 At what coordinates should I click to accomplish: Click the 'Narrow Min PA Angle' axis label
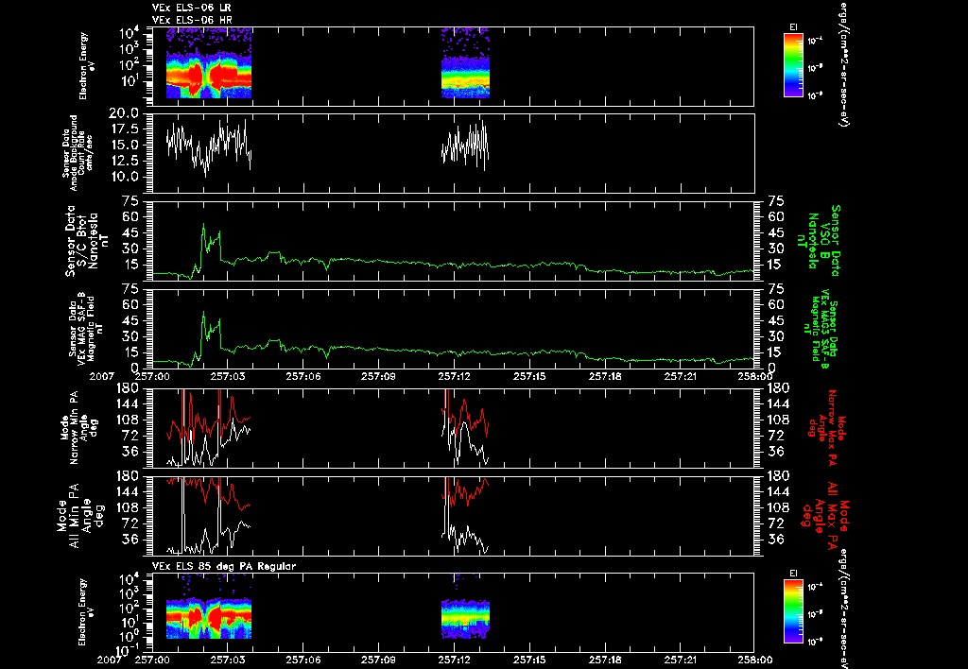(78, 426)
